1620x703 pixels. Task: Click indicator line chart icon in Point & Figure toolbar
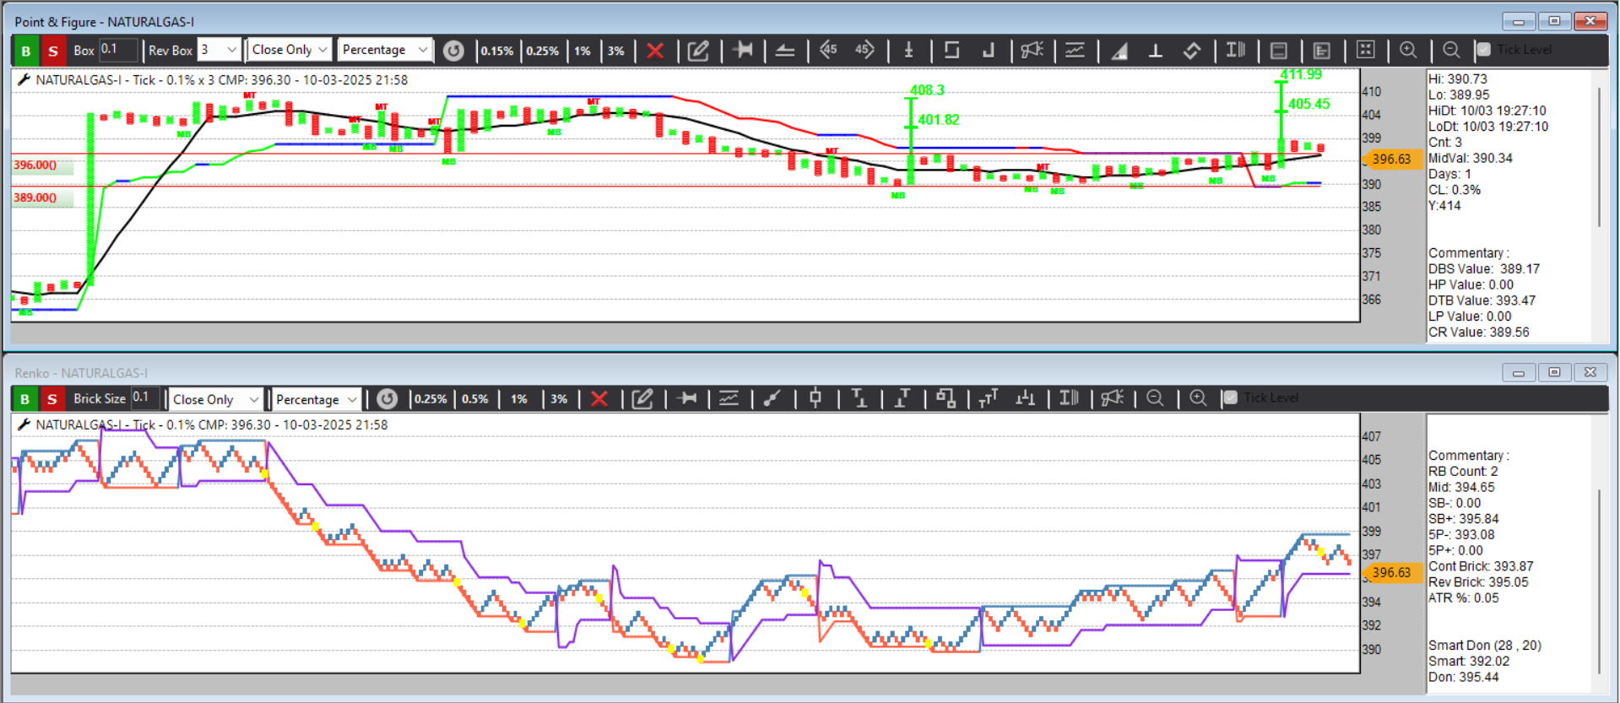[1075, 50]
